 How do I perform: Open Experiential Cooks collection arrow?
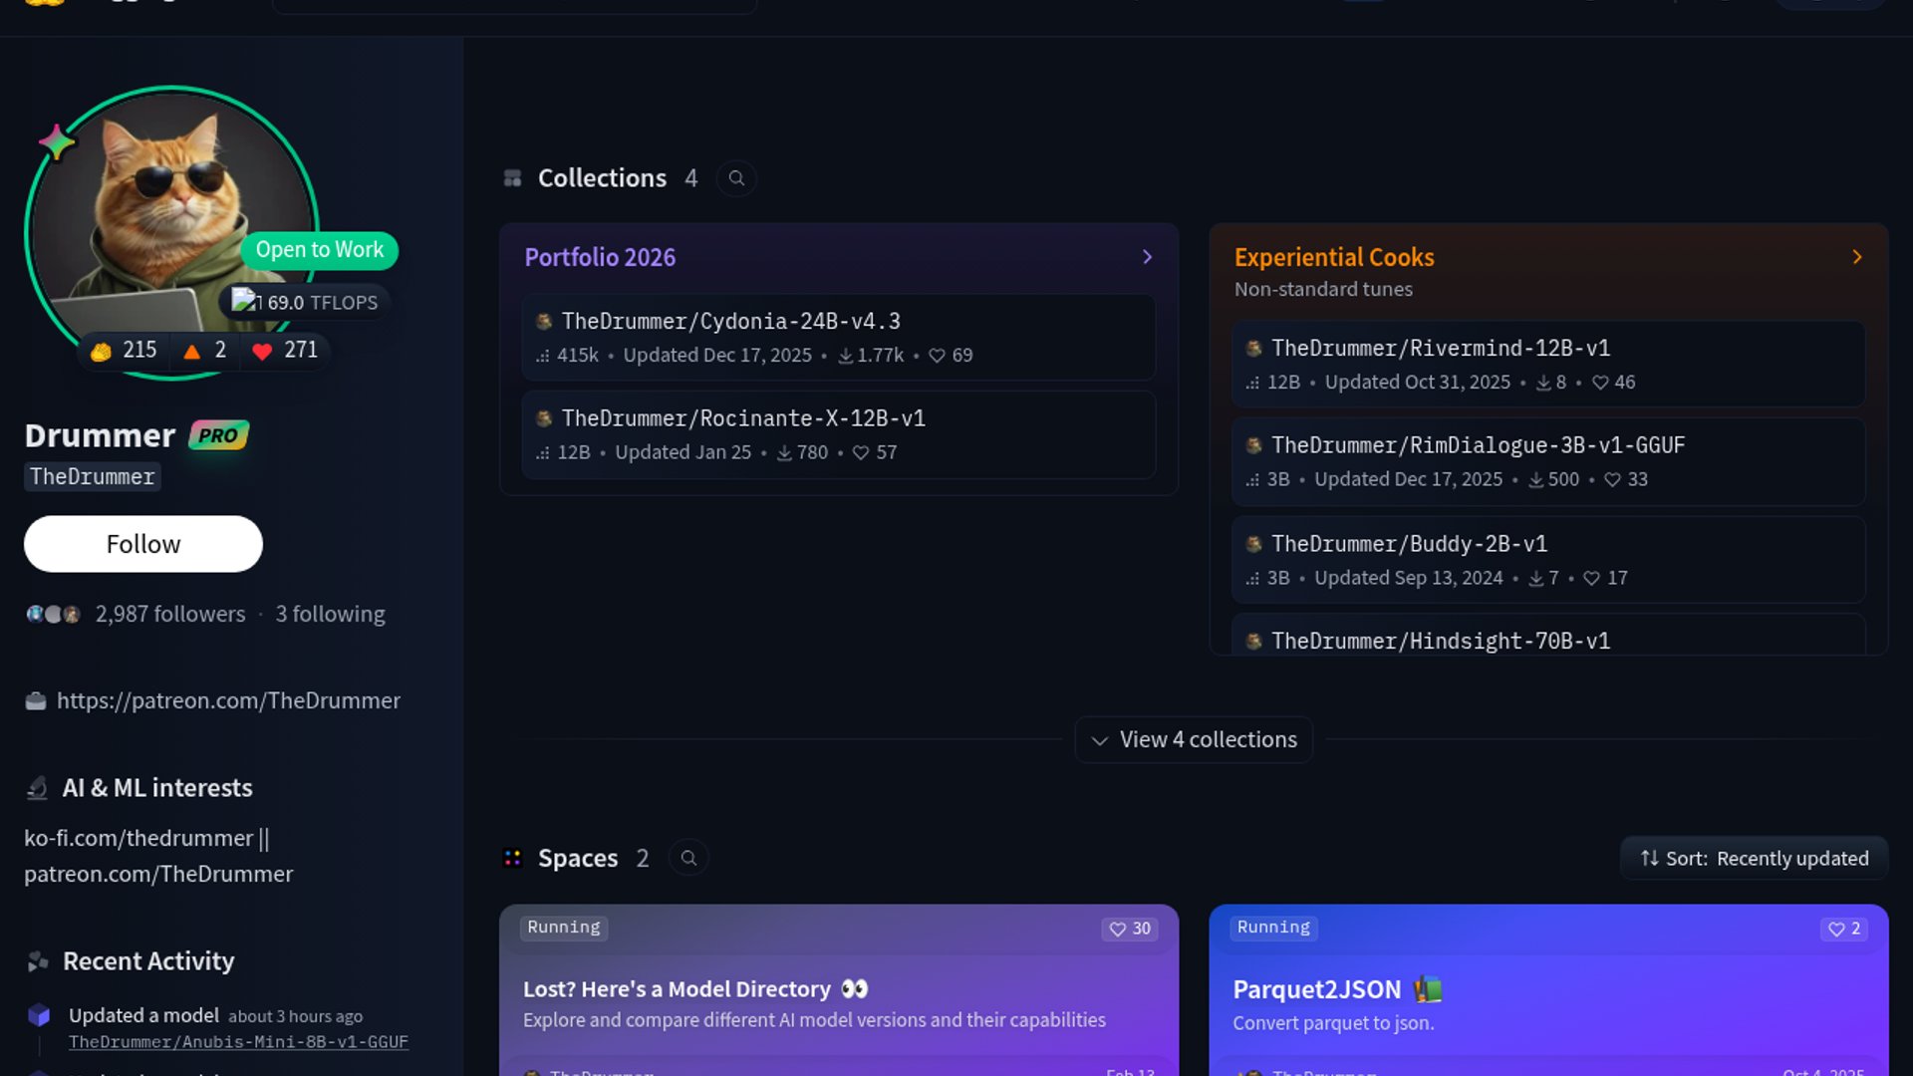tap(1856, 257)
